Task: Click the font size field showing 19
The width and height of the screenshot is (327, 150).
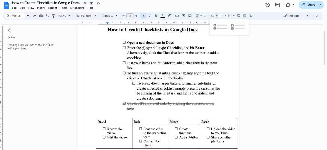Action: (x=130, y=16)
